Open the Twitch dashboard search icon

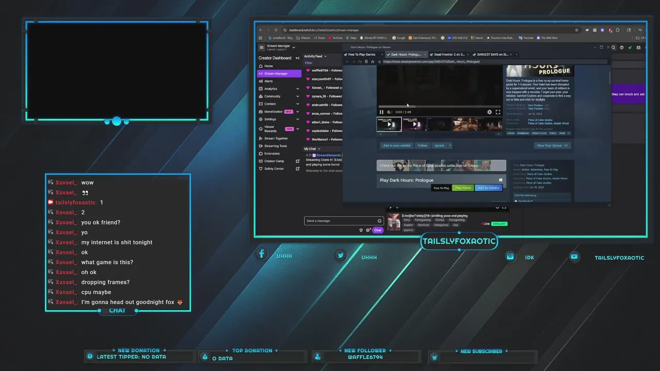tap(613, 47)
